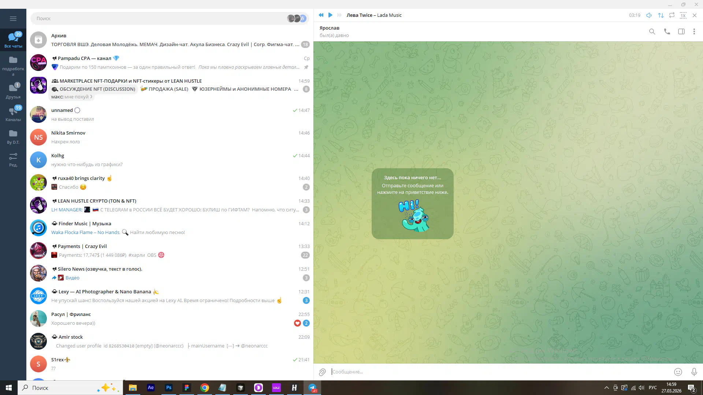
Task: Toggle repeat mode in audio player
Action: pyautogui.click(x=672, y=15)
